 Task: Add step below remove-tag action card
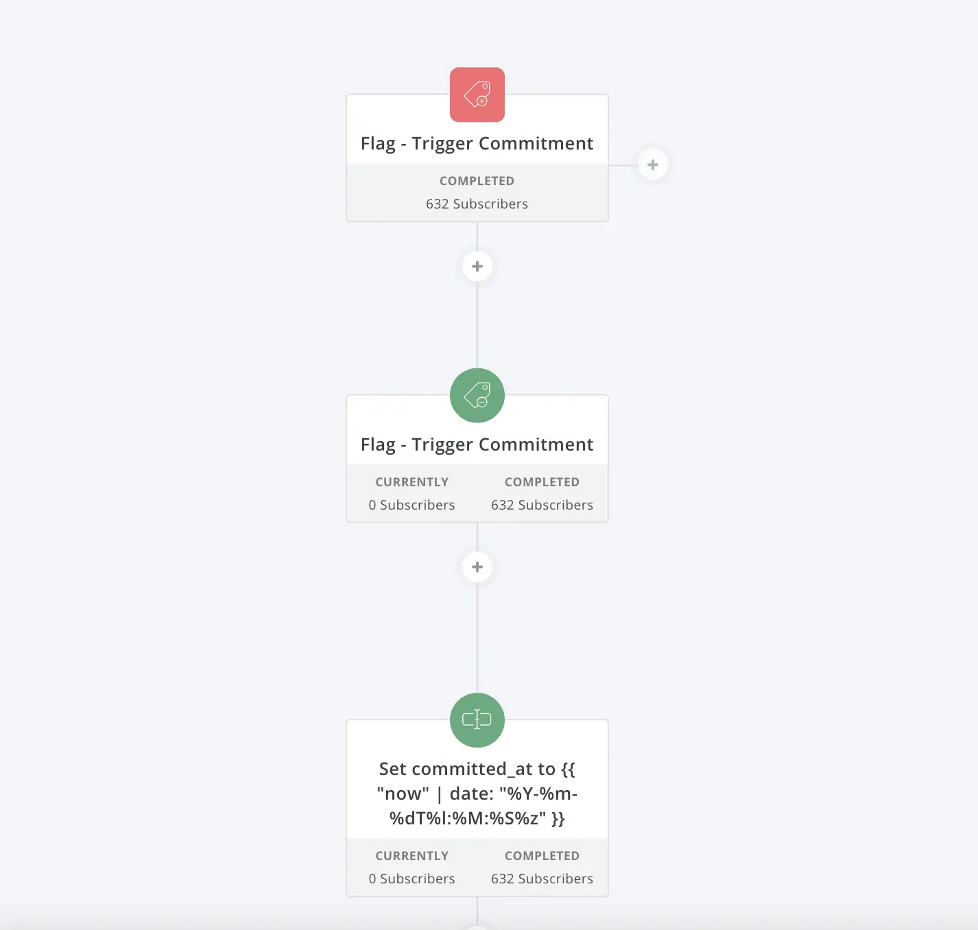(x=477, y=567)
